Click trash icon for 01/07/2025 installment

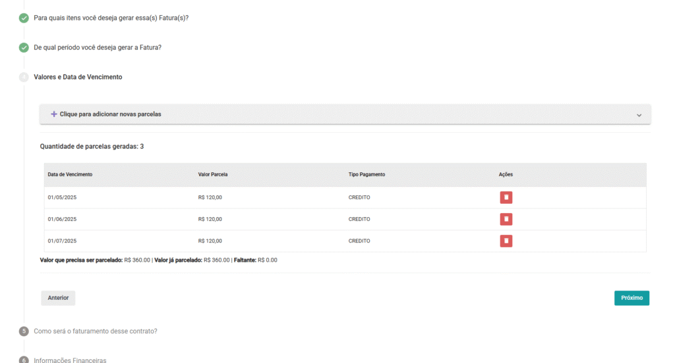click(506, 241)
